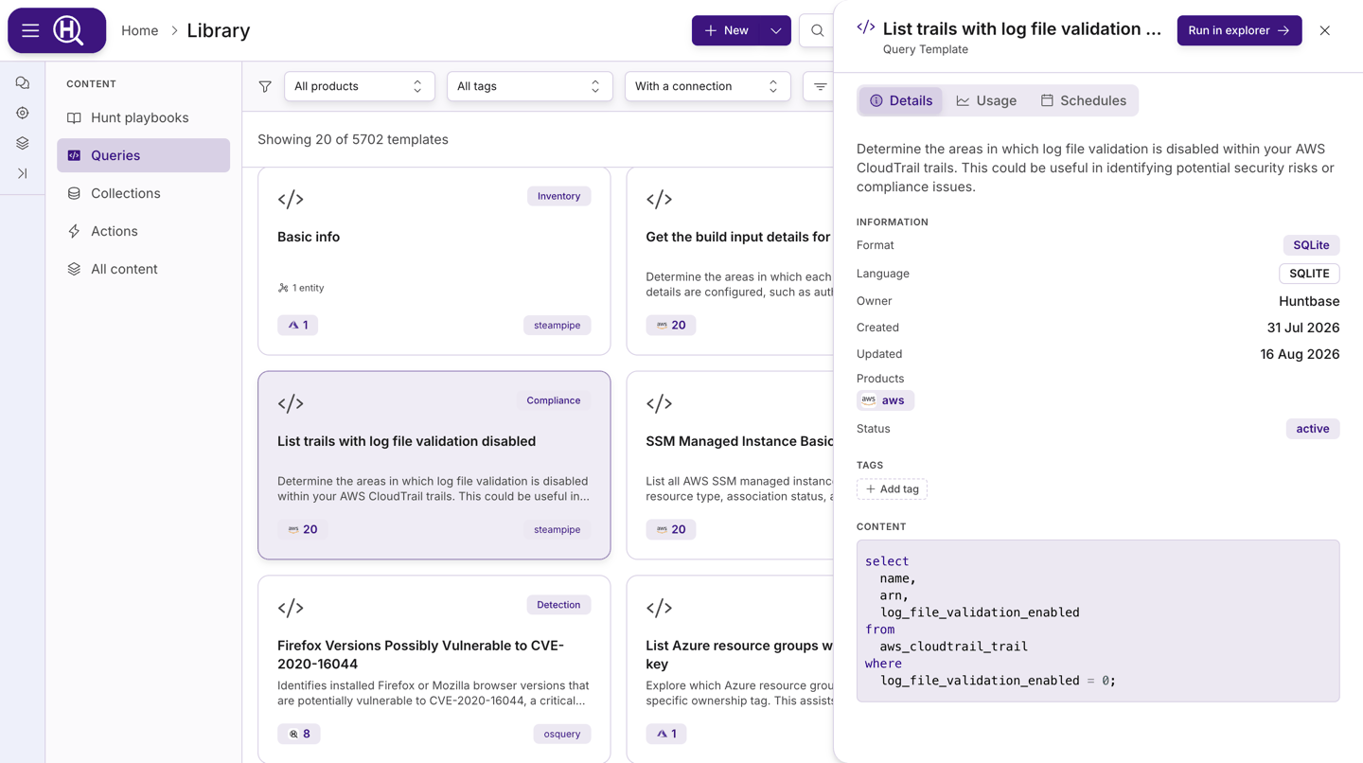Click the code icon on SSM Managed Instance card
This screenshot has height=763, width=1363.
(659, 403)
